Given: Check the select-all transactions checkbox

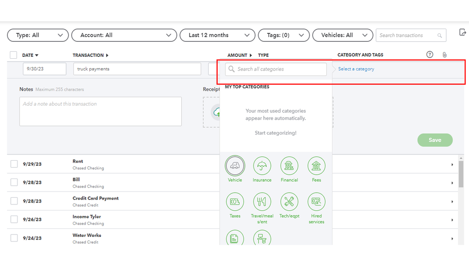Looking at the screenshot, I should (14, 55).
